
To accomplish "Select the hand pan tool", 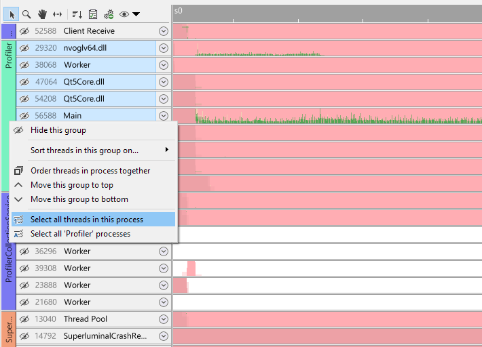I will pos(42,14).
